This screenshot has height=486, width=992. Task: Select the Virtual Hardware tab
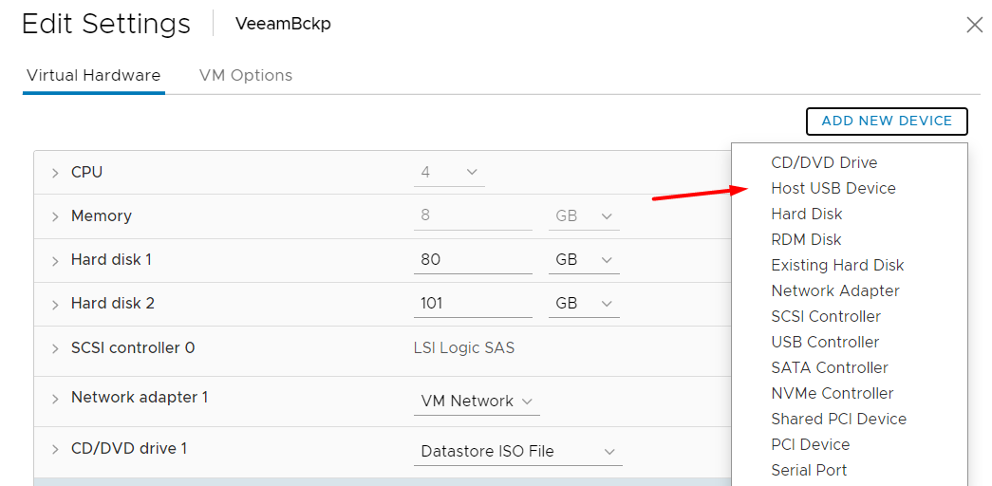(x=93, y=75)
